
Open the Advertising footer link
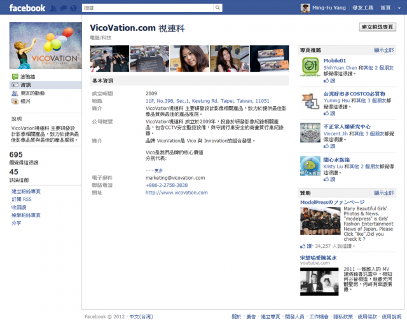coord(251,317)
